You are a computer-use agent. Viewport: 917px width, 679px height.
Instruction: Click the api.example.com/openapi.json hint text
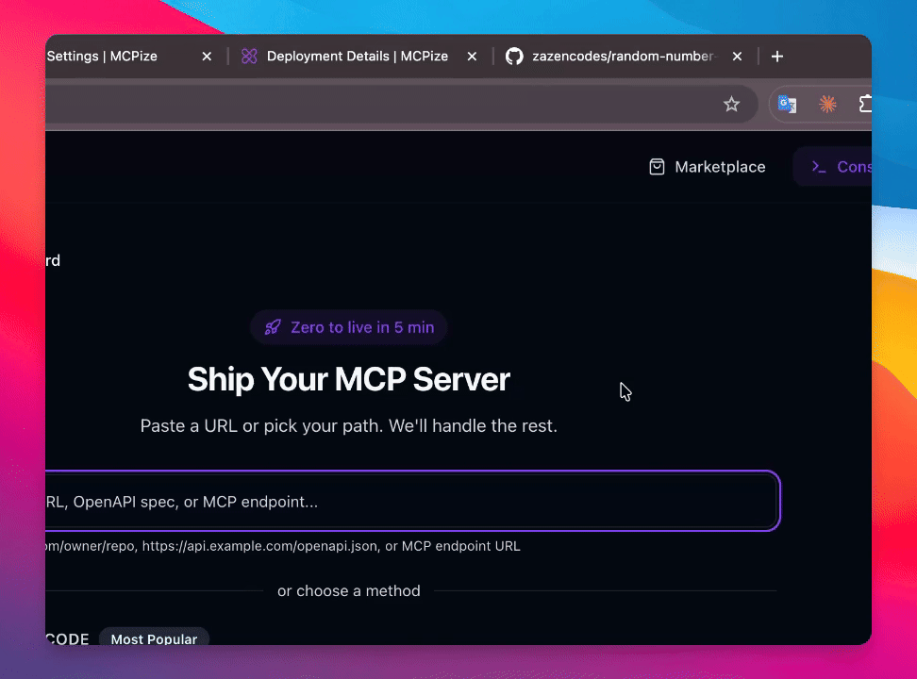pos(260,546)
